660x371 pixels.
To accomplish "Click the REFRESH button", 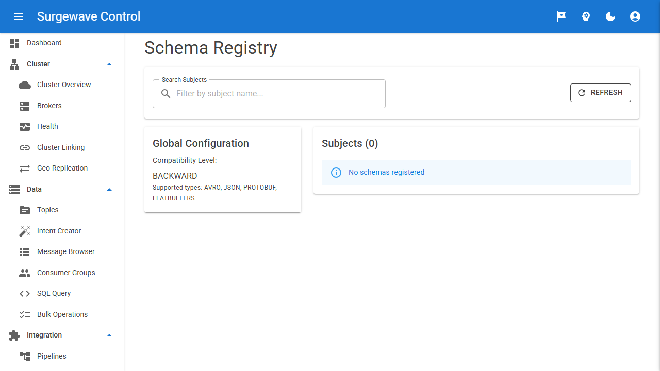I will pos(601,93).
